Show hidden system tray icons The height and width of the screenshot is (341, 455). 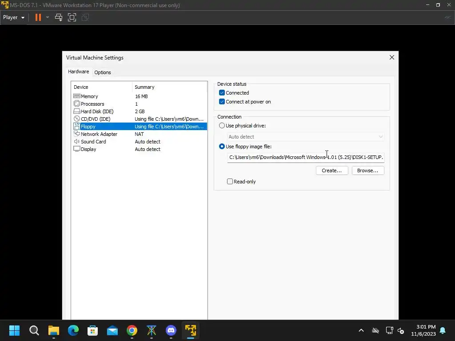tap(361, 330)
